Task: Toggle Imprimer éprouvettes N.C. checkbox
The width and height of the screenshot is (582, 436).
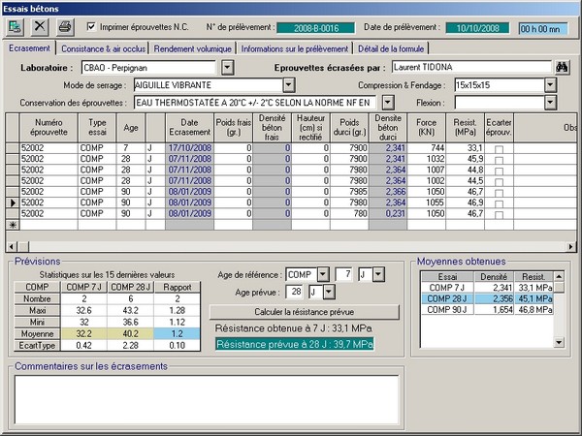Action: pyautogui.click(x=92, y=26)
